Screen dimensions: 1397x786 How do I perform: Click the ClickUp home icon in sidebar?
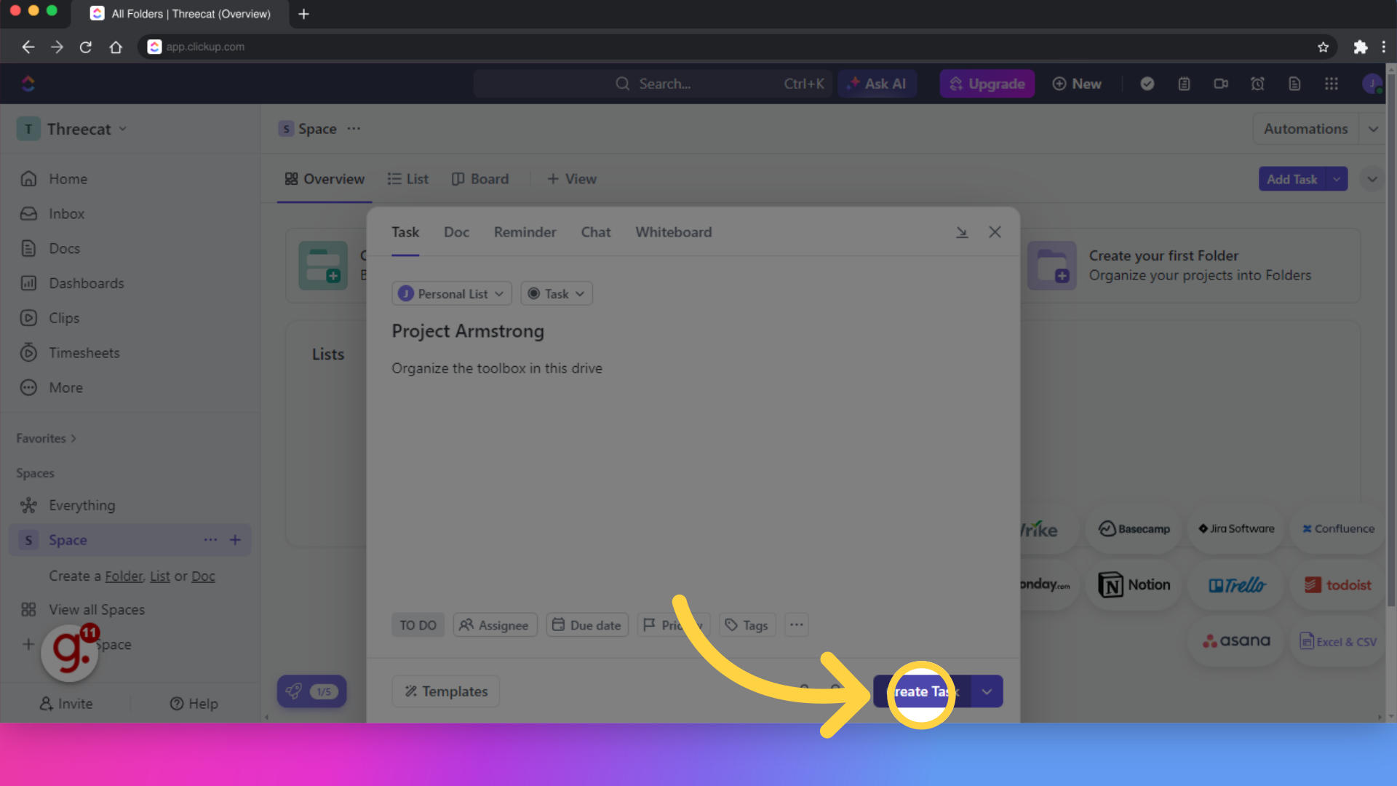pos(28,84)
